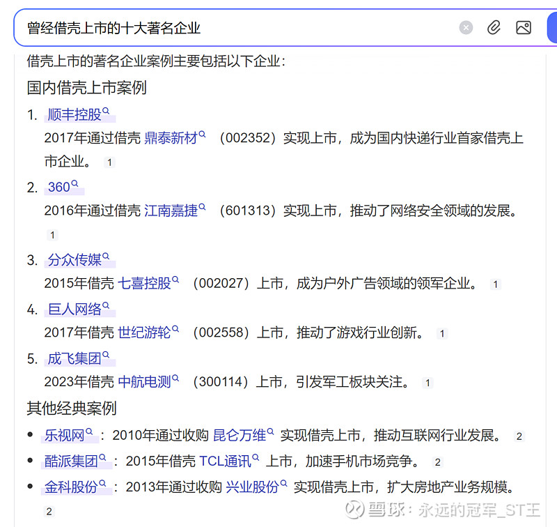Clear the search box with the X icon
This screenshot has width=557, height=527.
click(466, 27)
